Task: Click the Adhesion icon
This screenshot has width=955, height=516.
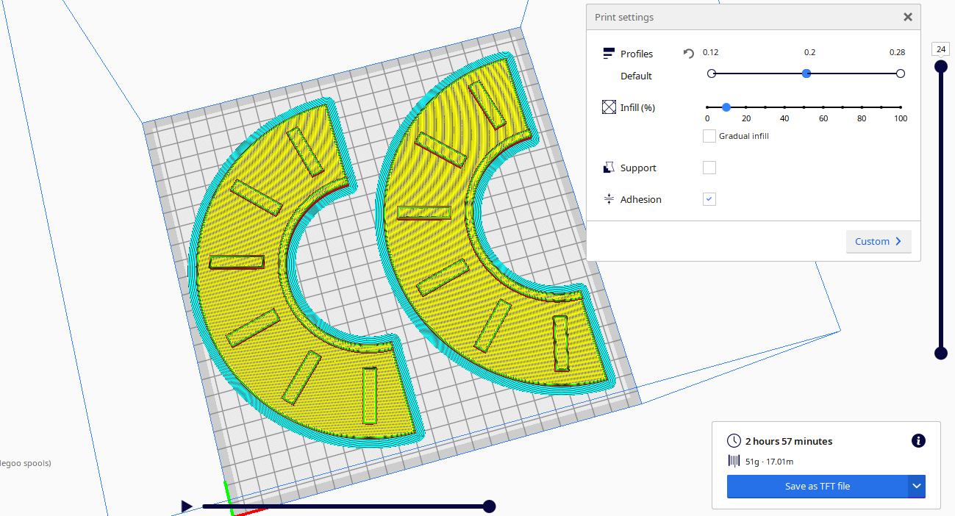Action: tap(608, 199)
